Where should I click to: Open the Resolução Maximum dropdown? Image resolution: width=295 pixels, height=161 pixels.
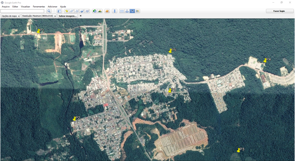39,16
